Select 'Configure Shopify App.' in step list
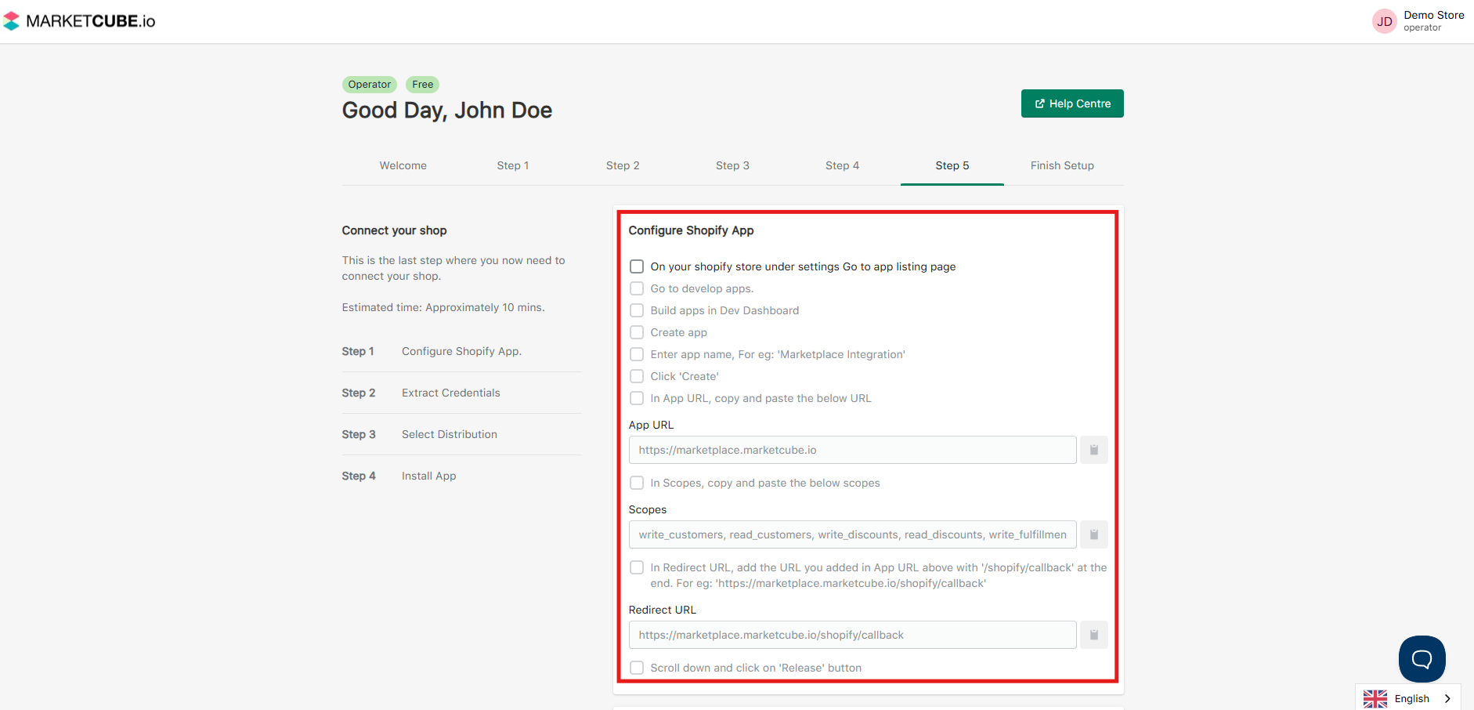Image resolution: width=1474 pixels, height=710 pixels. click(x=461, y=351)
